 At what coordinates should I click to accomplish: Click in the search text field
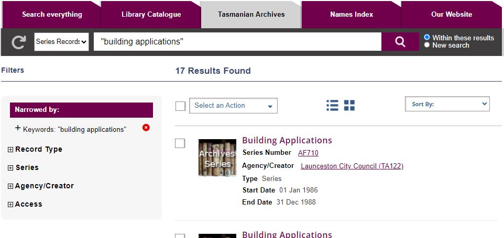point(237,42)
